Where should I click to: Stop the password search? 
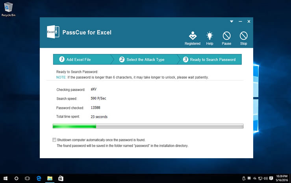pos(243,38)
